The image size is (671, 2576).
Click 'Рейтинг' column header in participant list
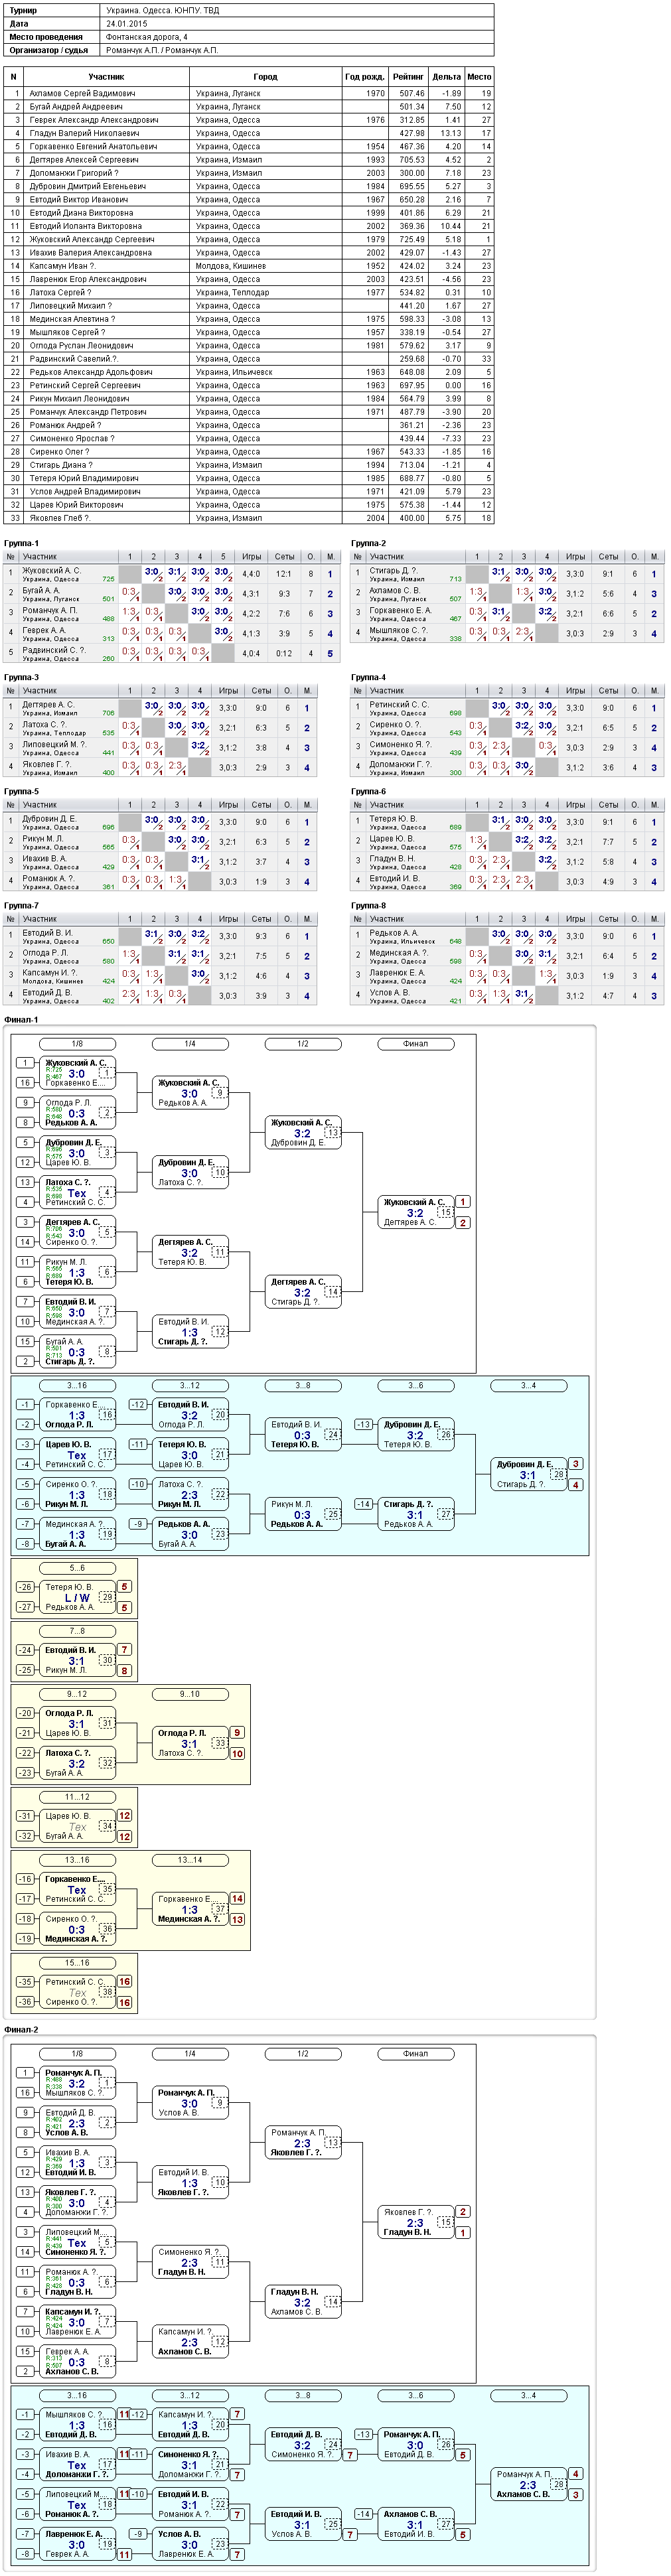click(x=407, y=76)
